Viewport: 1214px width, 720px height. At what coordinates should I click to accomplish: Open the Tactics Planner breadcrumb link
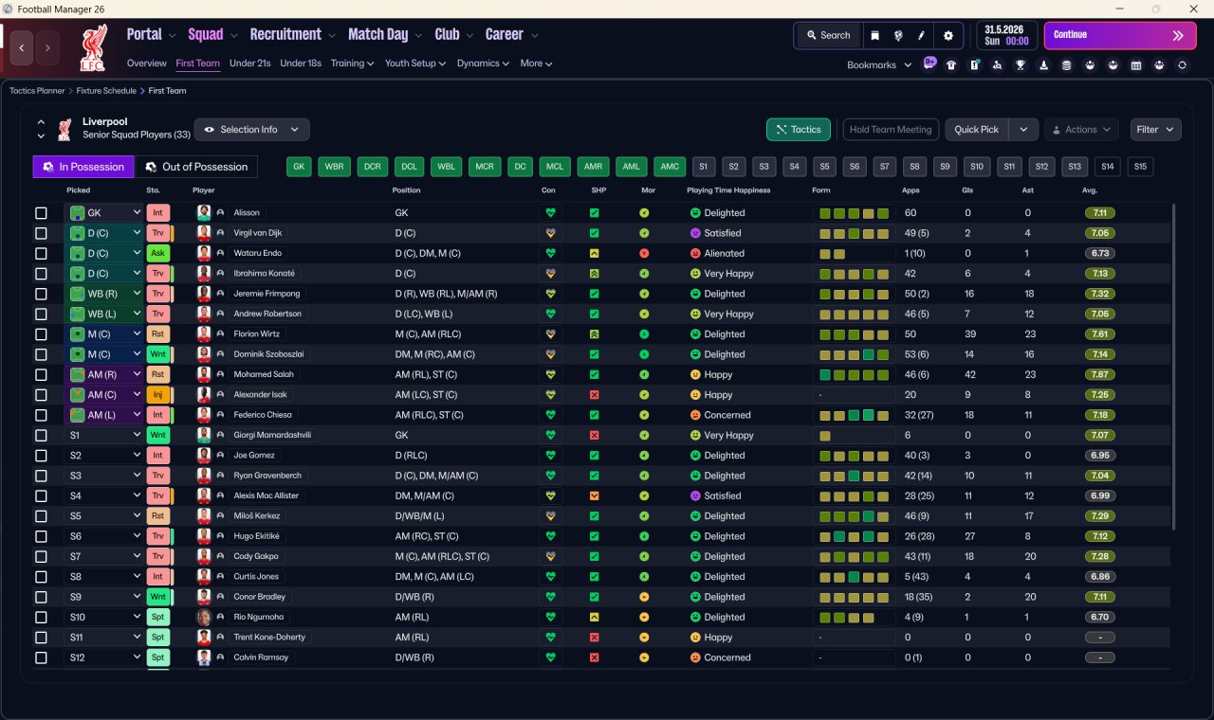tap(37, 91)
